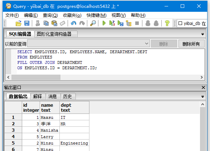Image resolution: width=210 pixels, height=151 pixels.
Task: Open the output pane tab list arrow
Action: tap(202, 97)
